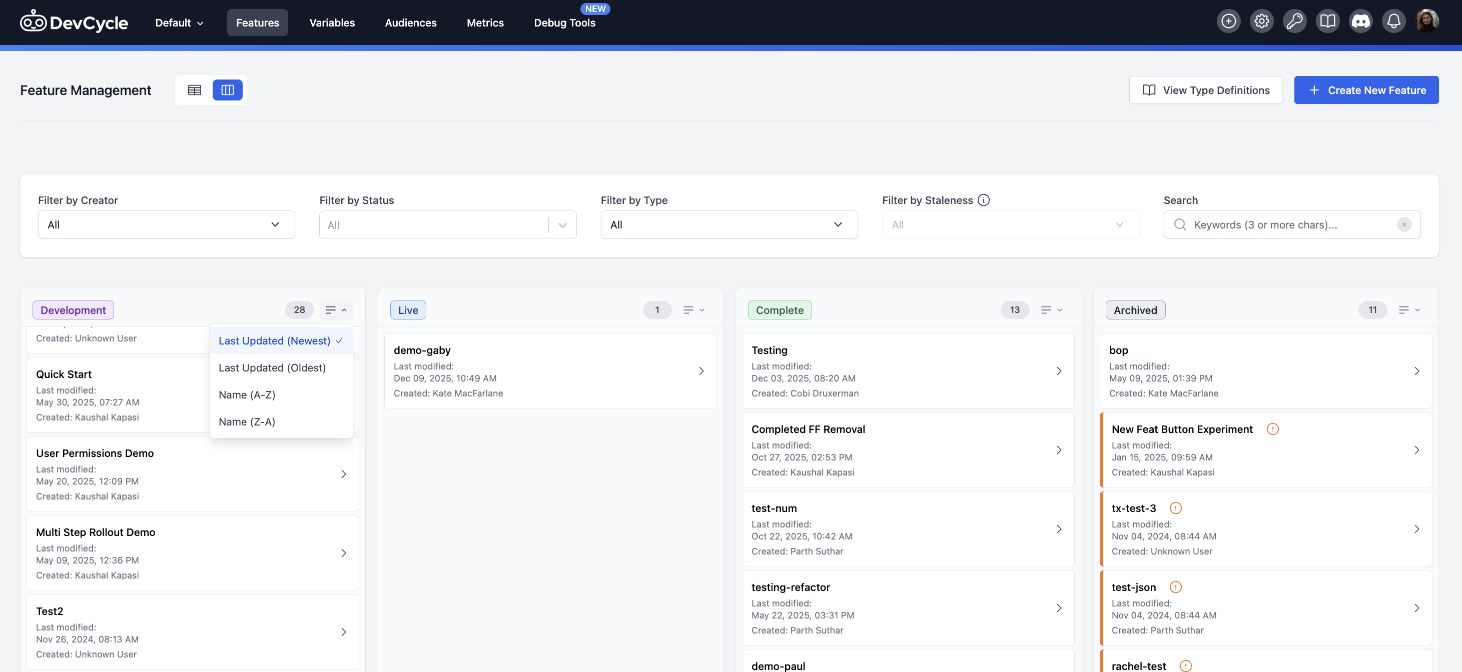Open documentation via the book icon
Screen dimensions: 1462x672
1327,21
